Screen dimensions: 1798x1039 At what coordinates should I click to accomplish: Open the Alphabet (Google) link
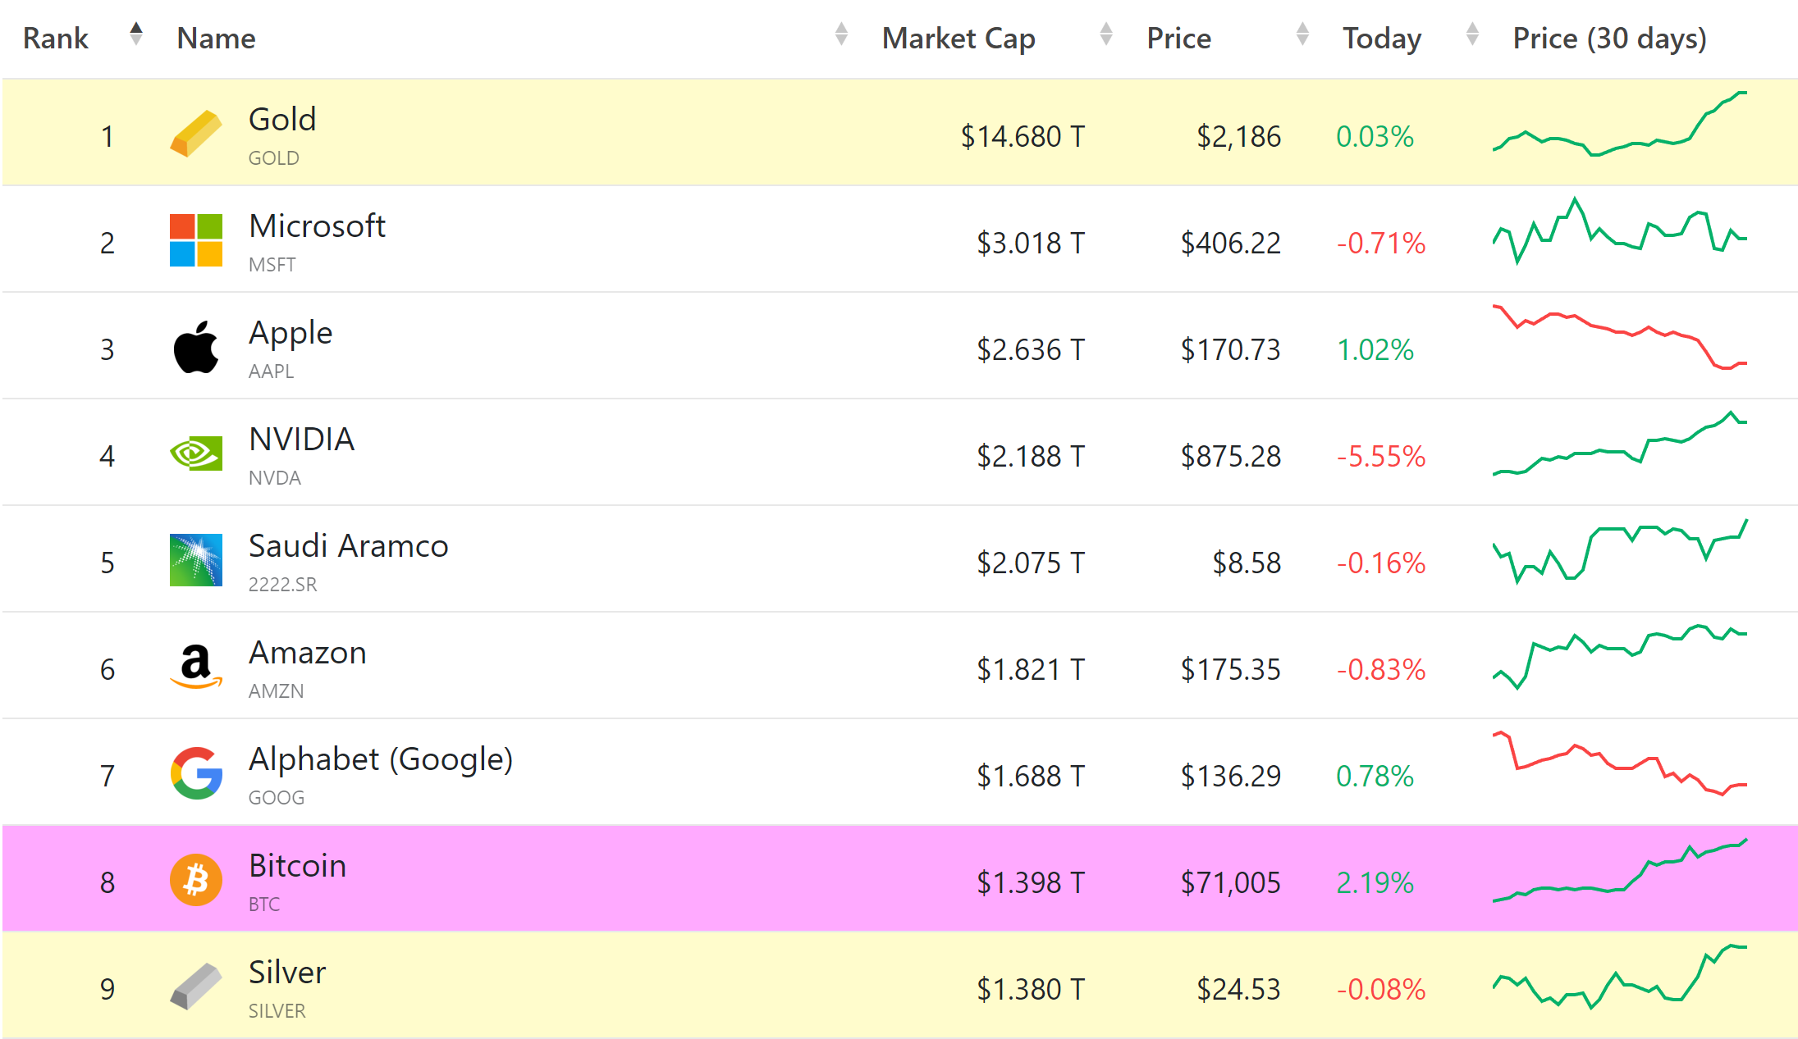380,759
